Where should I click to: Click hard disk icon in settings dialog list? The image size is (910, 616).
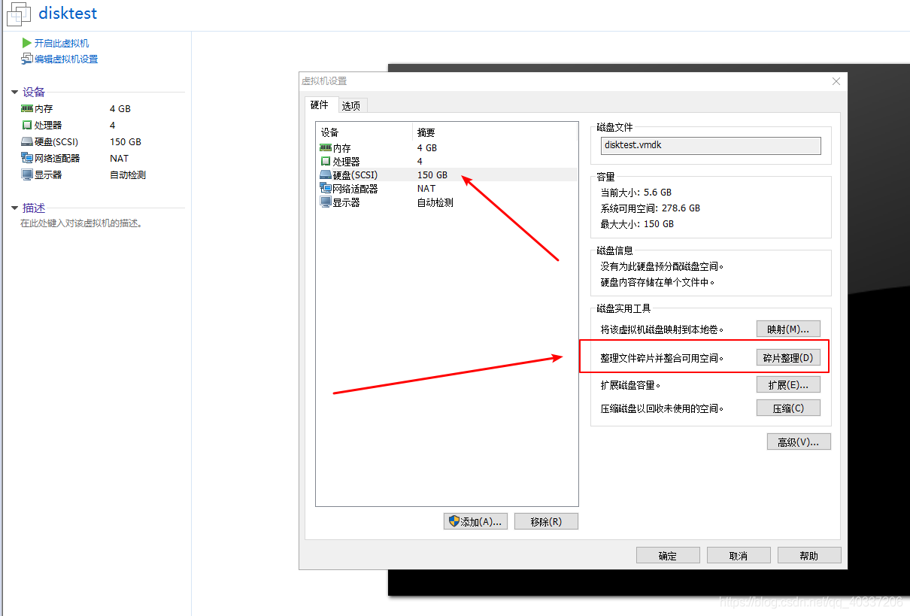click(326, 175)
